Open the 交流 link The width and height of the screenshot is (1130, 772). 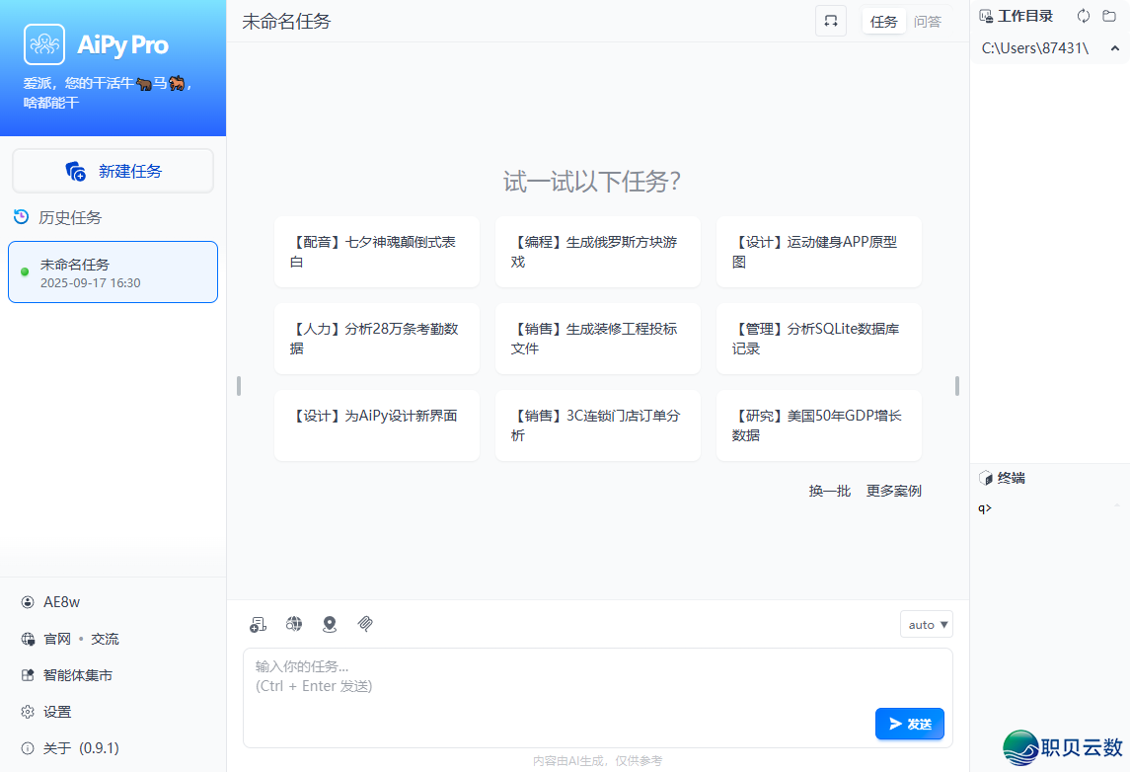click(105, 639)
